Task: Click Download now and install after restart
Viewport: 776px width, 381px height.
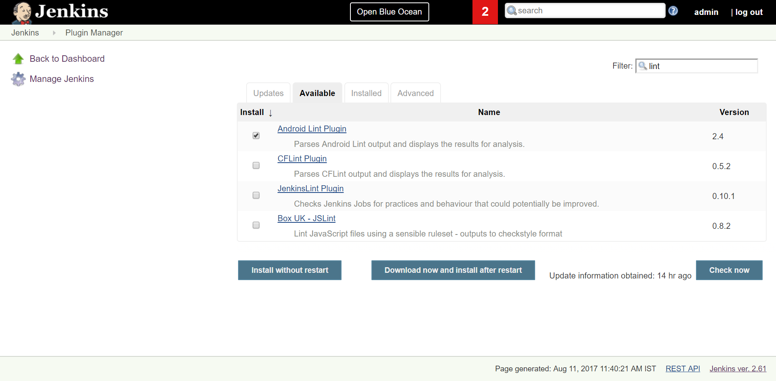Action: coord(453,270)
